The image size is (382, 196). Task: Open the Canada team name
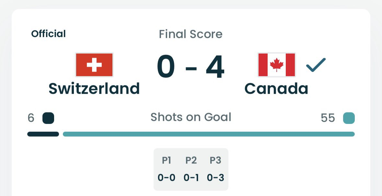click(276, 88)
